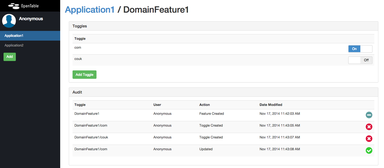This screenshot has height=168, width=384.
Task: Click the Anonymous username in sidebar
Action: coord(31,19)
